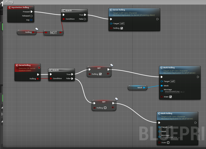Click the Released exec pin on InputAction Rolling
Viewport: 206px width, 149px height.
[x=32, y=16]
